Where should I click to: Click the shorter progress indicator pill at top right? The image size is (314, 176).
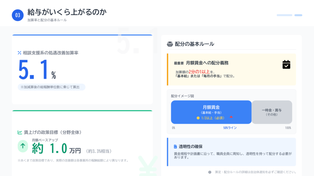[298, 15]
